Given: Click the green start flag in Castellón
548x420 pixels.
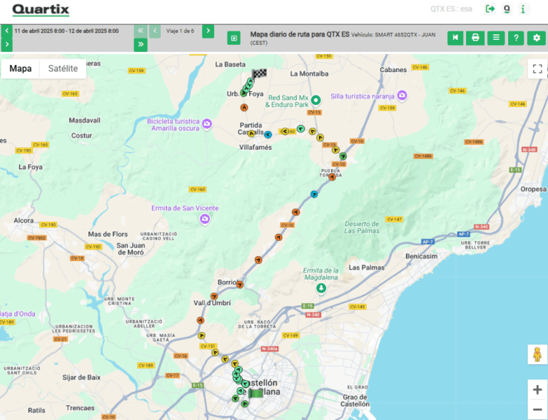Looking at the screenshot, I should click(x=255, y=394).
